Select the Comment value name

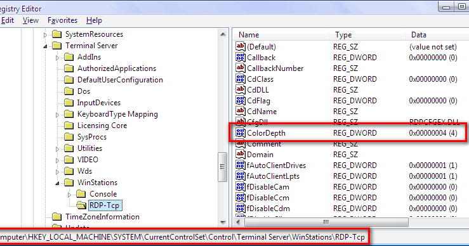pyautogui.click(x=264, y=144)
